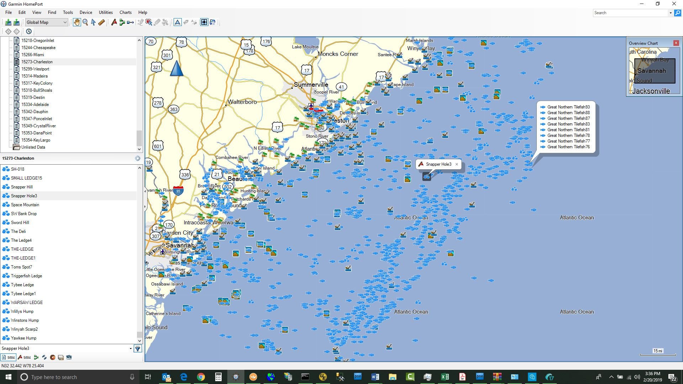The image size is (683, 384).
Task: Click the Windows Start button
Action: click(x=9, y=377)
